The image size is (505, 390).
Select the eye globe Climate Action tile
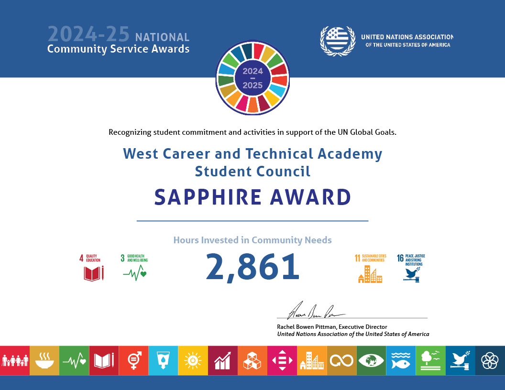point(372,360)
